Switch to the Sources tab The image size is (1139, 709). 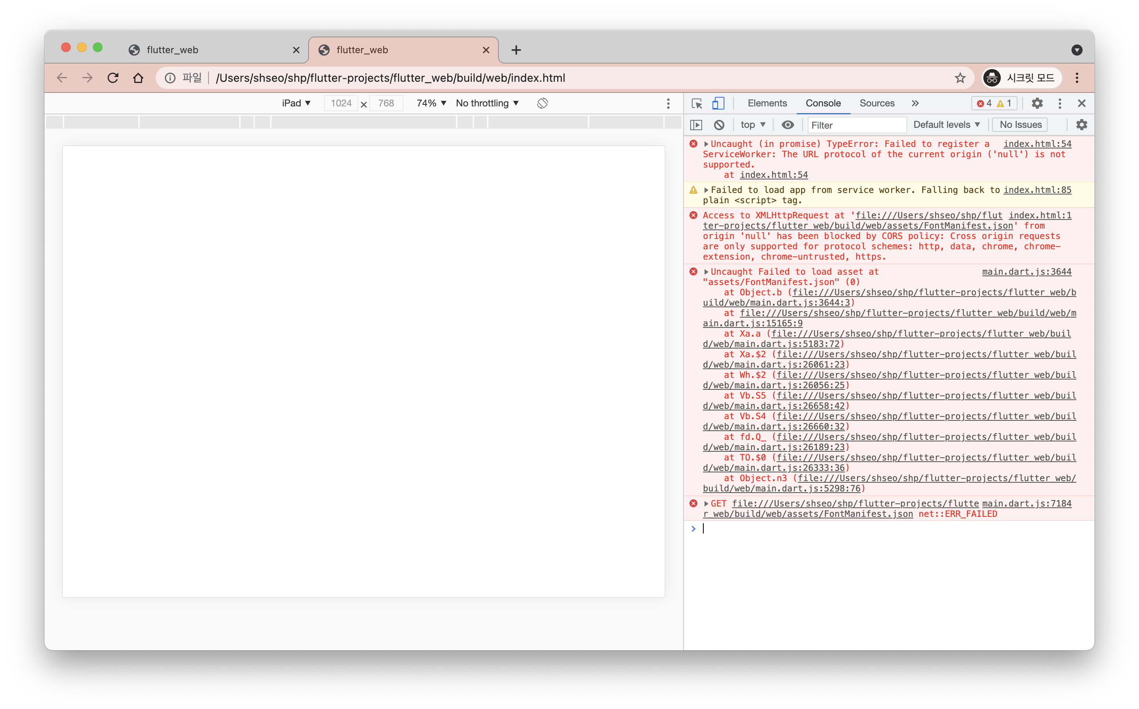point(876,103)
